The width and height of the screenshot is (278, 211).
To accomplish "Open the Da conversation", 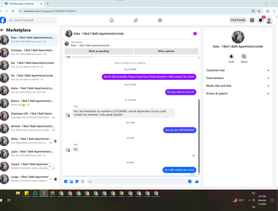I will point(29,78).
